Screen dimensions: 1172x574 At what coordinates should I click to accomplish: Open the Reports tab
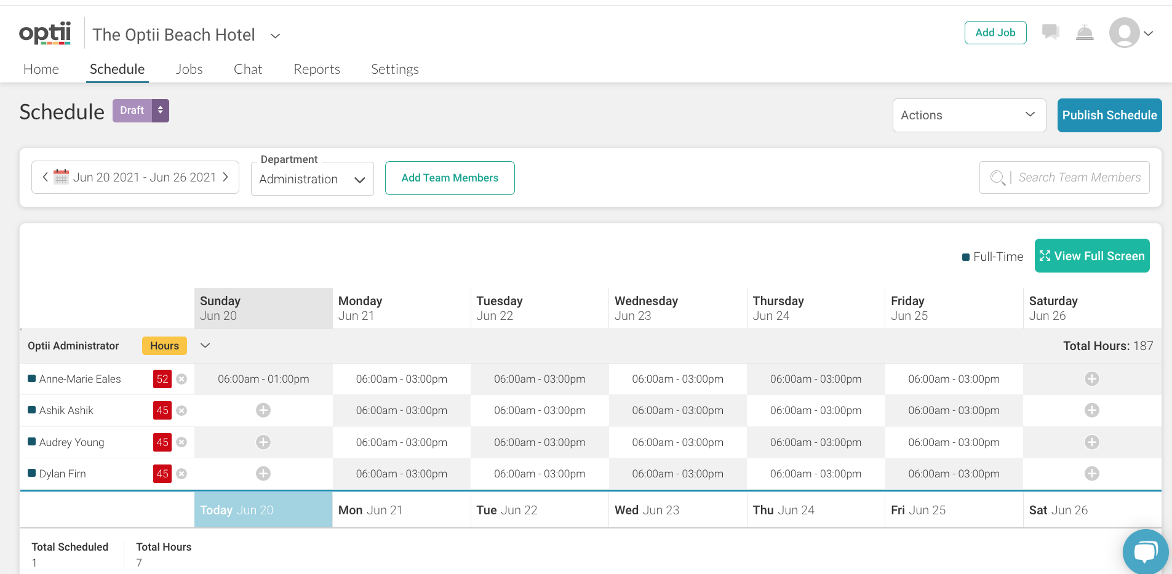pyautogui.click(x=317, y=69)
